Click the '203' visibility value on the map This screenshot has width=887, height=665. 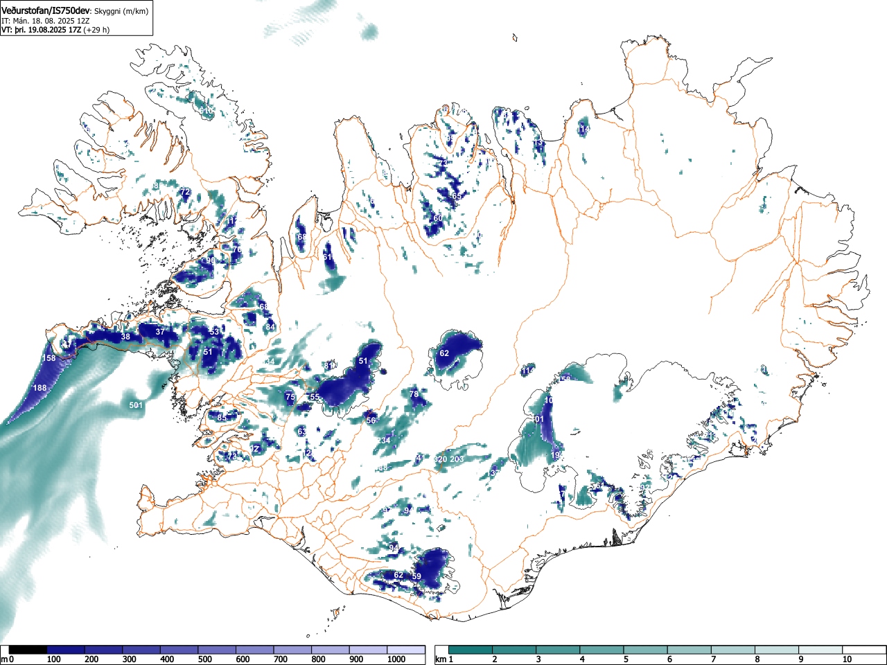click(457, 459)
